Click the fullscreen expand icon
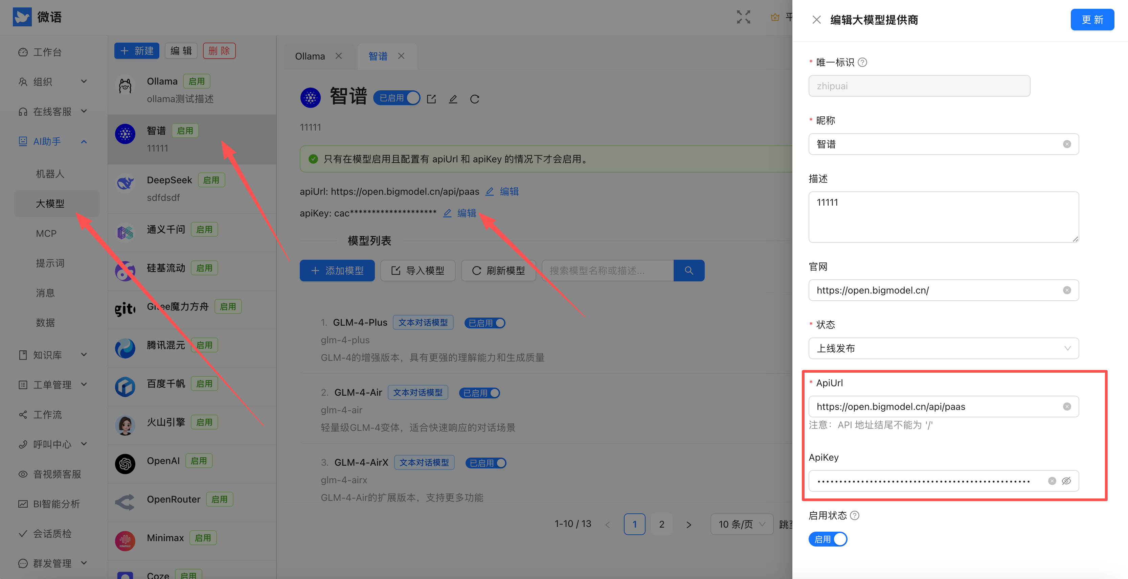Viewport: 1128px width, 579px height. pos(743,17)
